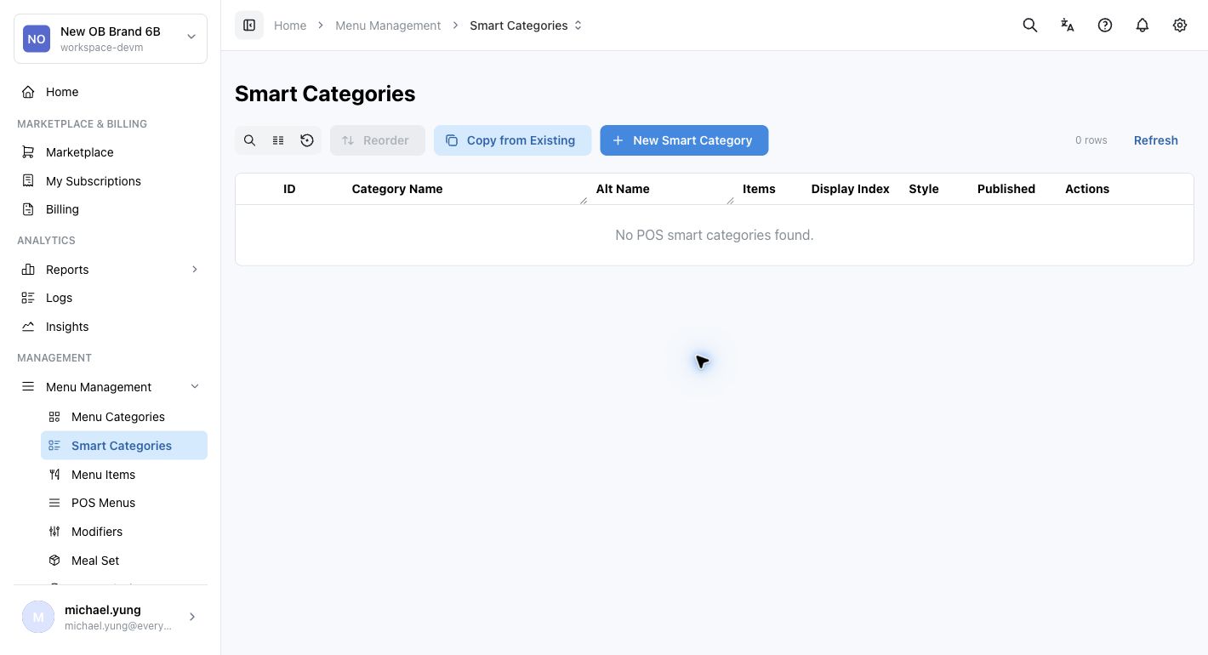Select Smart Categories in the sidebar
The width and height of the screenshot is (1208, 655).
(124, 446)
